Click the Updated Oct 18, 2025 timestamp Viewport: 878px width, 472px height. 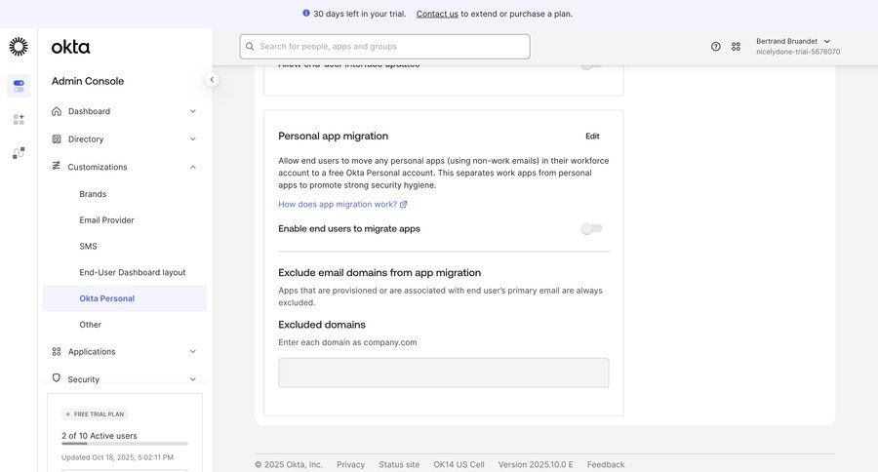118,457
